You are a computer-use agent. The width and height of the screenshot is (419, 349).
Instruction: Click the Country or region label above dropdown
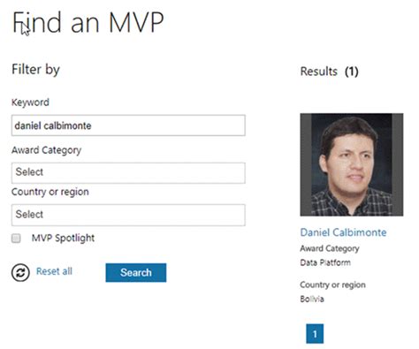click(50, 192)
